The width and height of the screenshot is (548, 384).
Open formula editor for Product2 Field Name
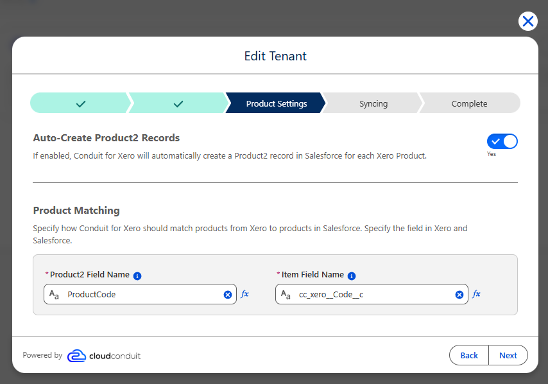coord(244,294)
